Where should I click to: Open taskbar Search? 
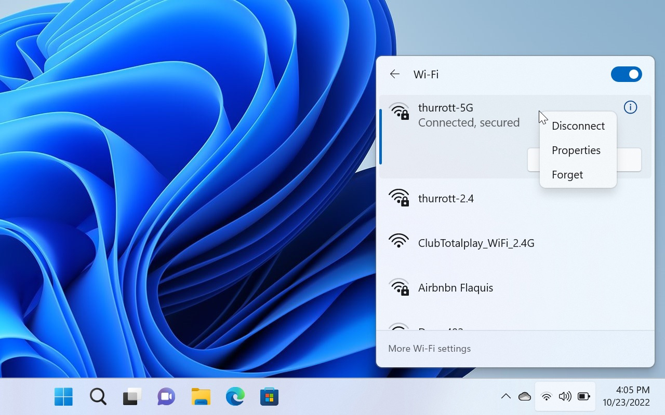98,397
